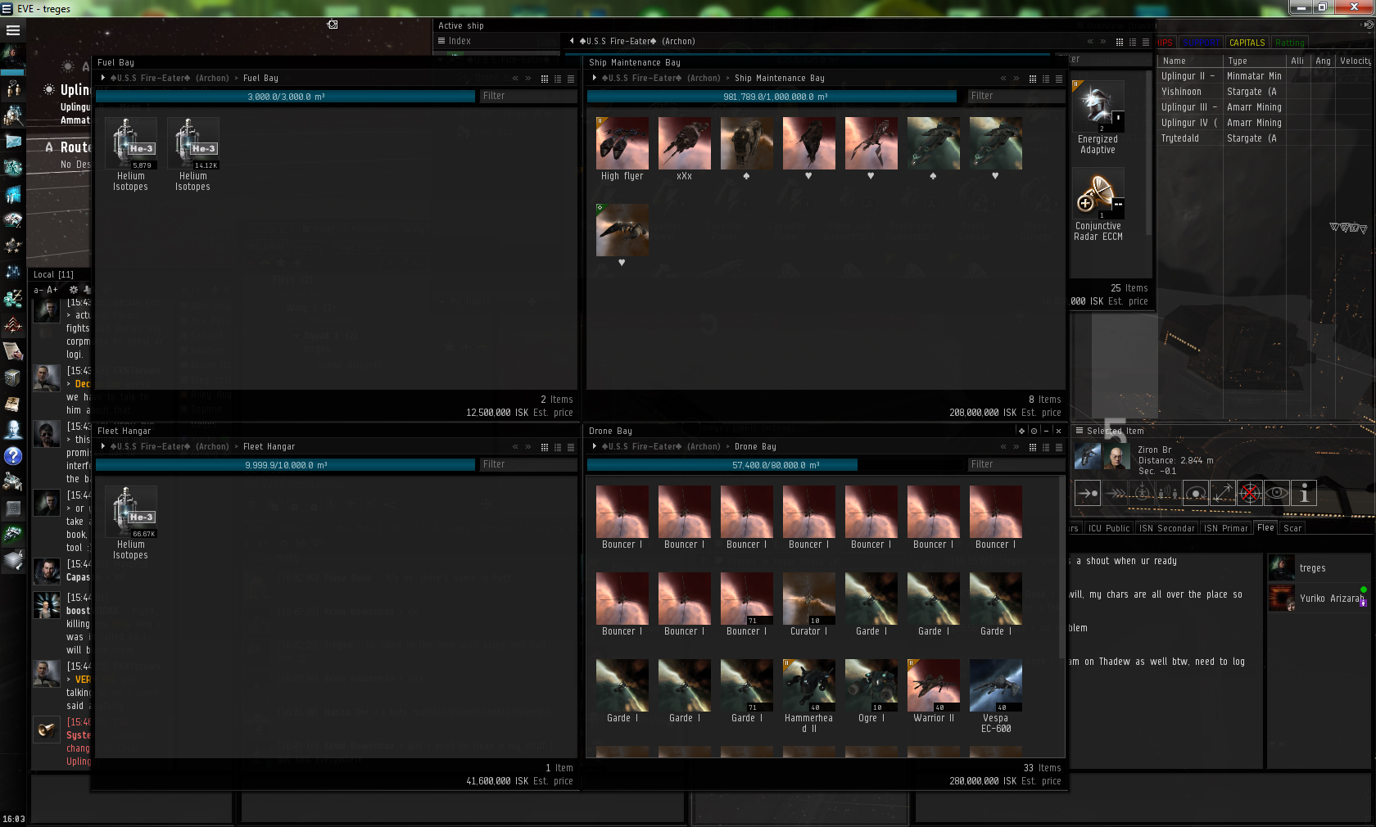Open the Selected Item window menu
The image size is (1376, 827).
click(x=1080, y=431)
